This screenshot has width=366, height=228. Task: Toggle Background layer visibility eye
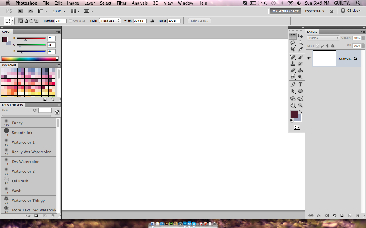[309, 58]
